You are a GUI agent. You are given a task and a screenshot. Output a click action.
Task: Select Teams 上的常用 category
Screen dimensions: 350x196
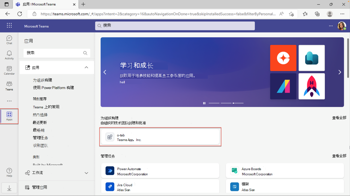pos(46,107)
